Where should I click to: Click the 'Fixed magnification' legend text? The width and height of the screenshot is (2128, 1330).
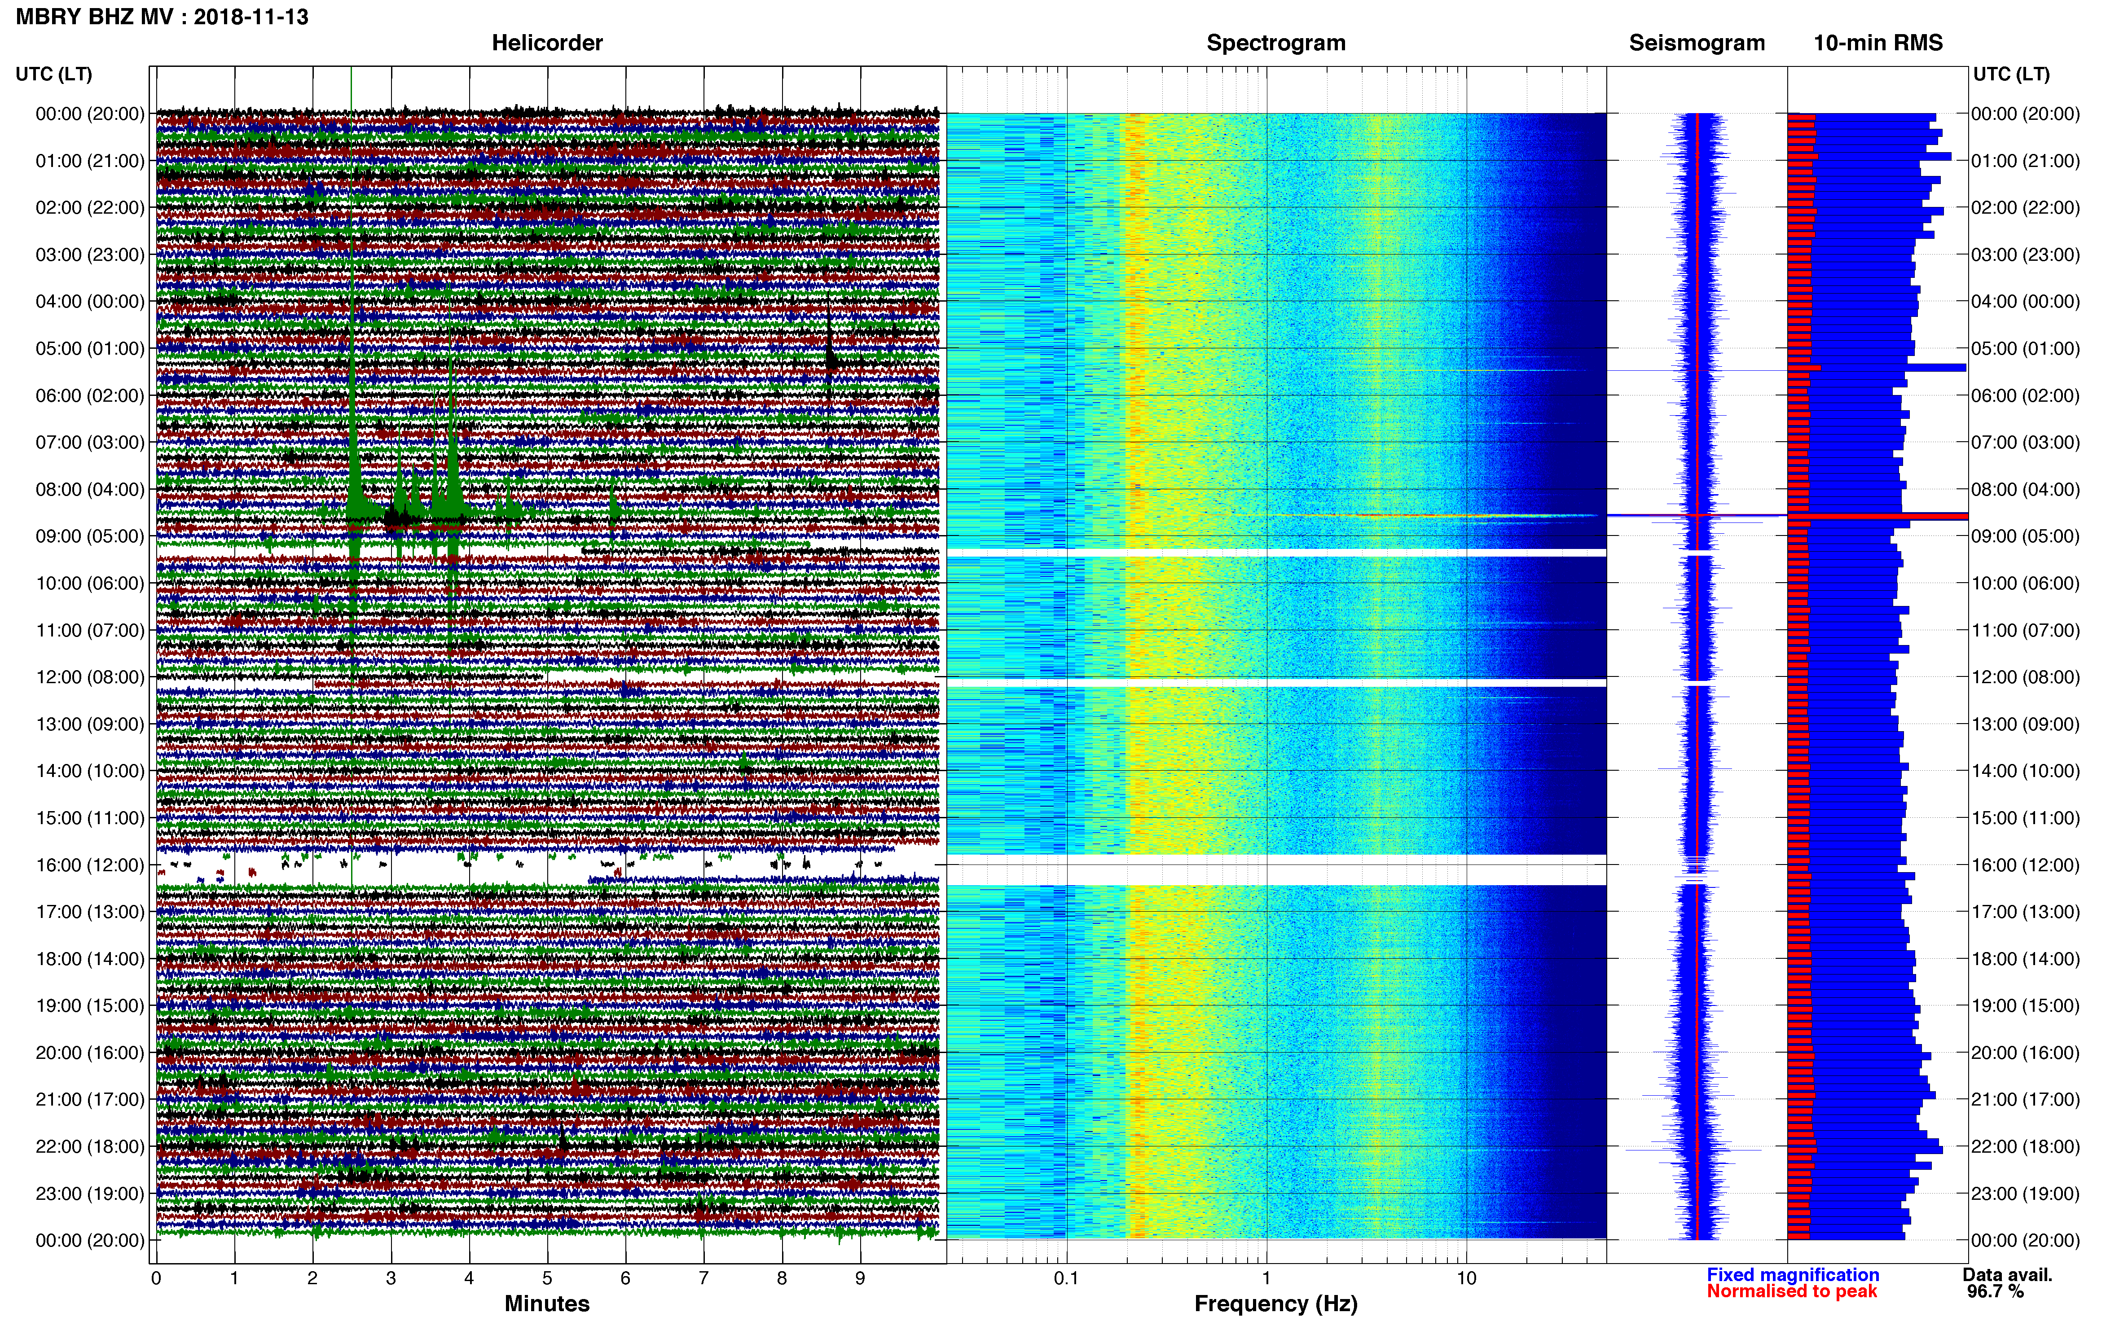(x=1793, y=1275)
